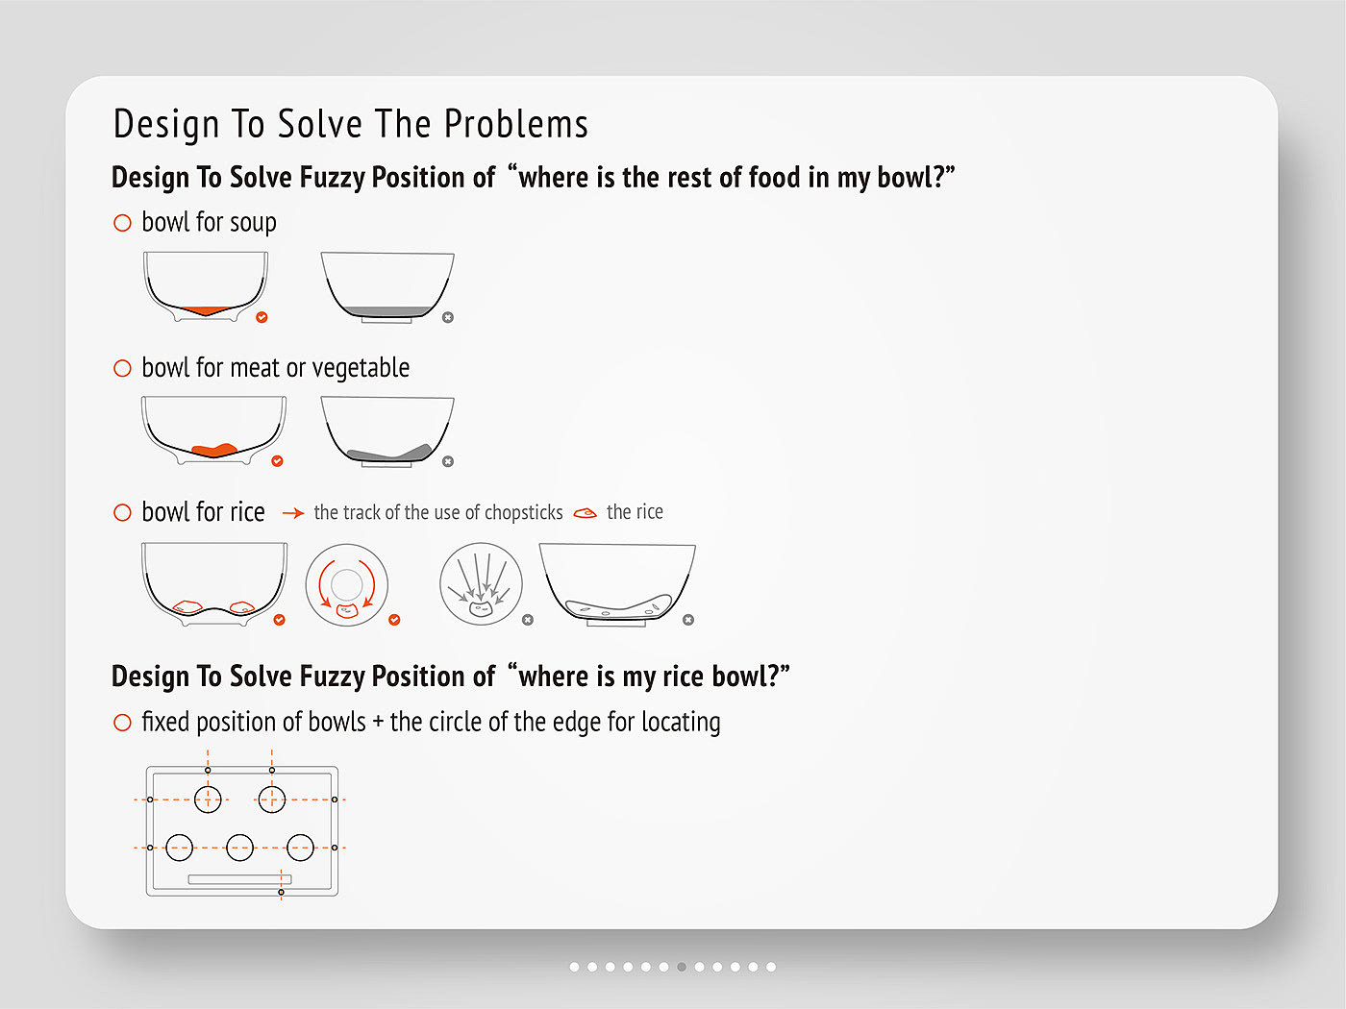1346x1009 pixels.
Task: Select the 'bowl for rice' orange circle bullet
Action: (122, 512)
